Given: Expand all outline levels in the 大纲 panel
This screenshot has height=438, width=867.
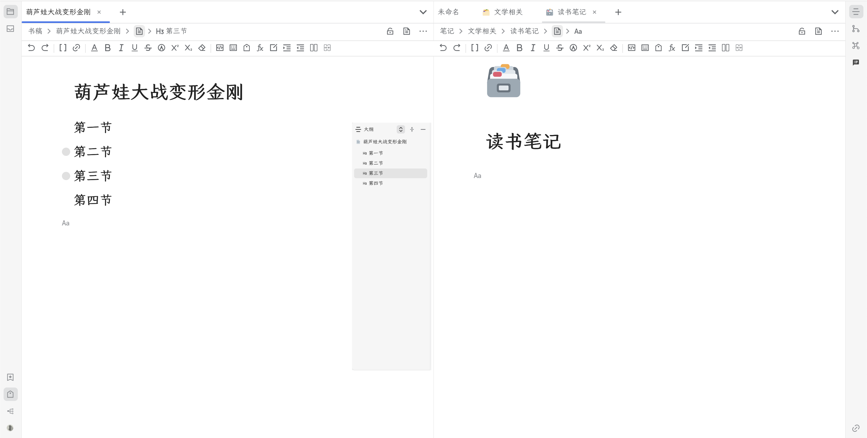Looking at the screenshot, I should [x=400, y=129].
